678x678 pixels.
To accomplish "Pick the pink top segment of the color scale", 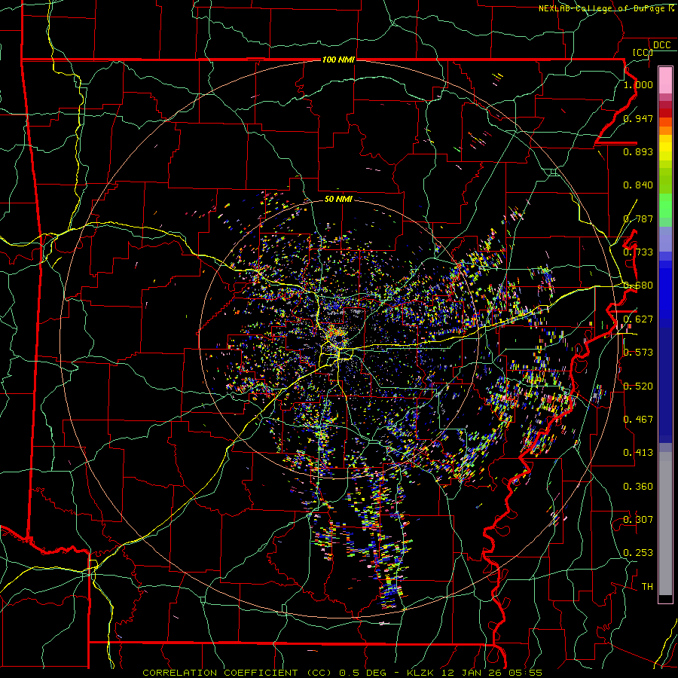I will pyautogui.click(x=665, y=81).
